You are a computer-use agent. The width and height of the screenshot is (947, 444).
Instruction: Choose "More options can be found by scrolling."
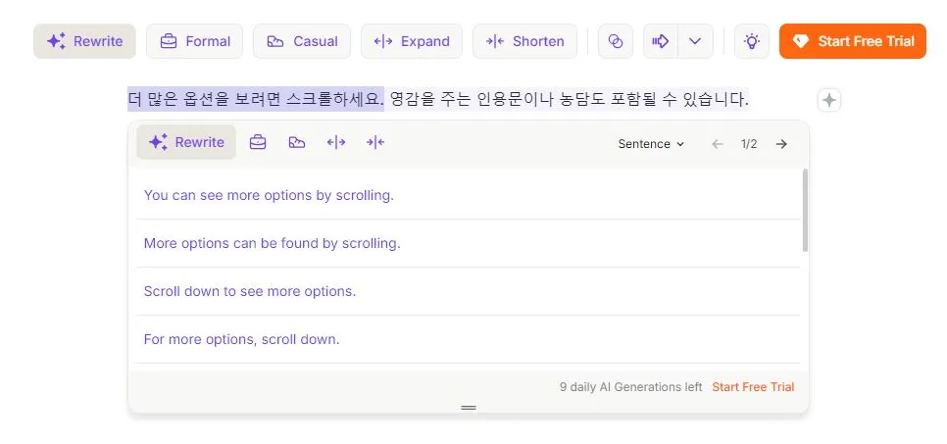pyautogui.click(x=468, y=243)
